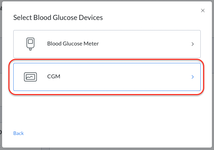Choose the highlighted CGM option card
Image resolution: width=214 pixels, height=150 pixels.
click(x=107, y=77)
